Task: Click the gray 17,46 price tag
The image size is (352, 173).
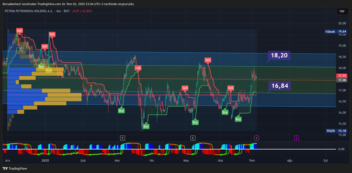Action: [341, 80]
